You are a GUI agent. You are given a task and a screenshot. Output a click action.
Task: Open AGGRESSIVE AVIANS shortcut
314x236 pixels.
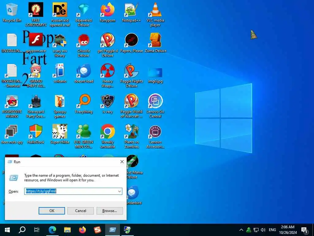pos(12,106)
